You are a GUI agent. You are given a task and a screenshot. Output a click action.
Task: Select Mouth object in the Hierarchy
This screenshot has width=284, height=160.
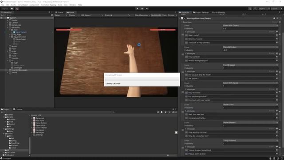coord(14,46)
